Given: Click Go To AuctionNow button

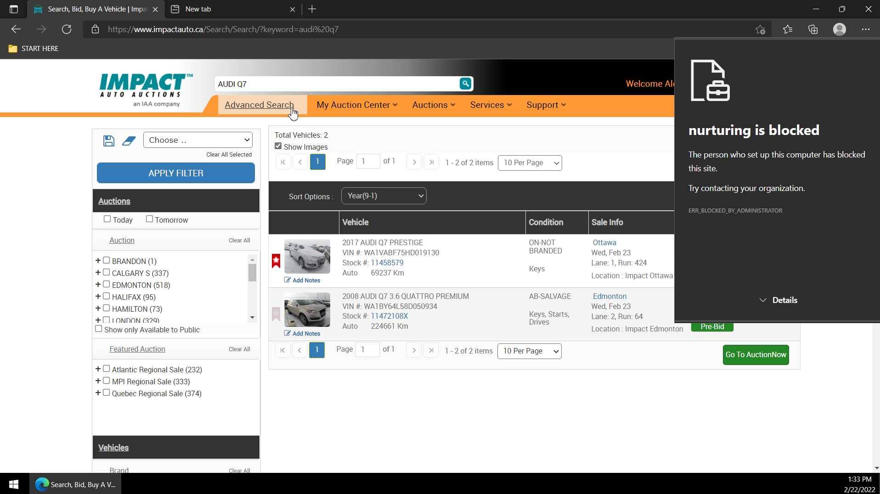Looking at the screenshot, I should click(756, 355).
